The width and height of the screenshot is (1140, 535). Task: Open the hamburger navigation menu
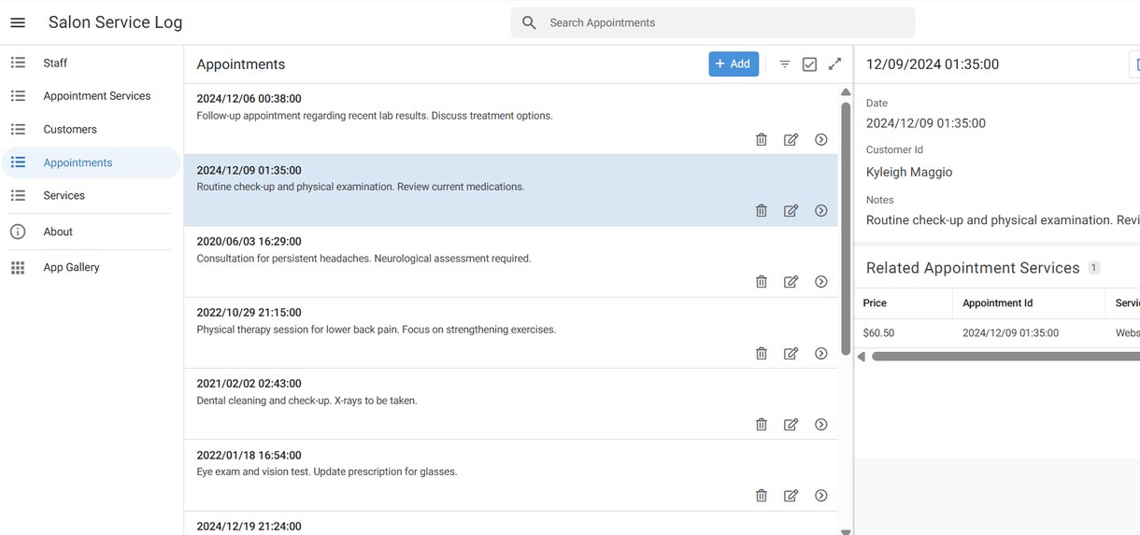[18, 22]
